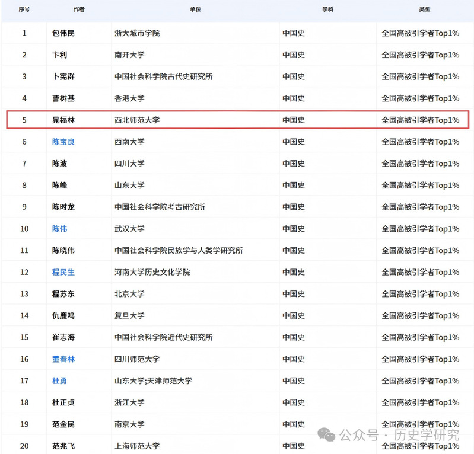This screenshot has height=454, width=474.
Task: Select the 山东大学;天津师范大学 affiliation cell
Action: [x=153, y=381]
